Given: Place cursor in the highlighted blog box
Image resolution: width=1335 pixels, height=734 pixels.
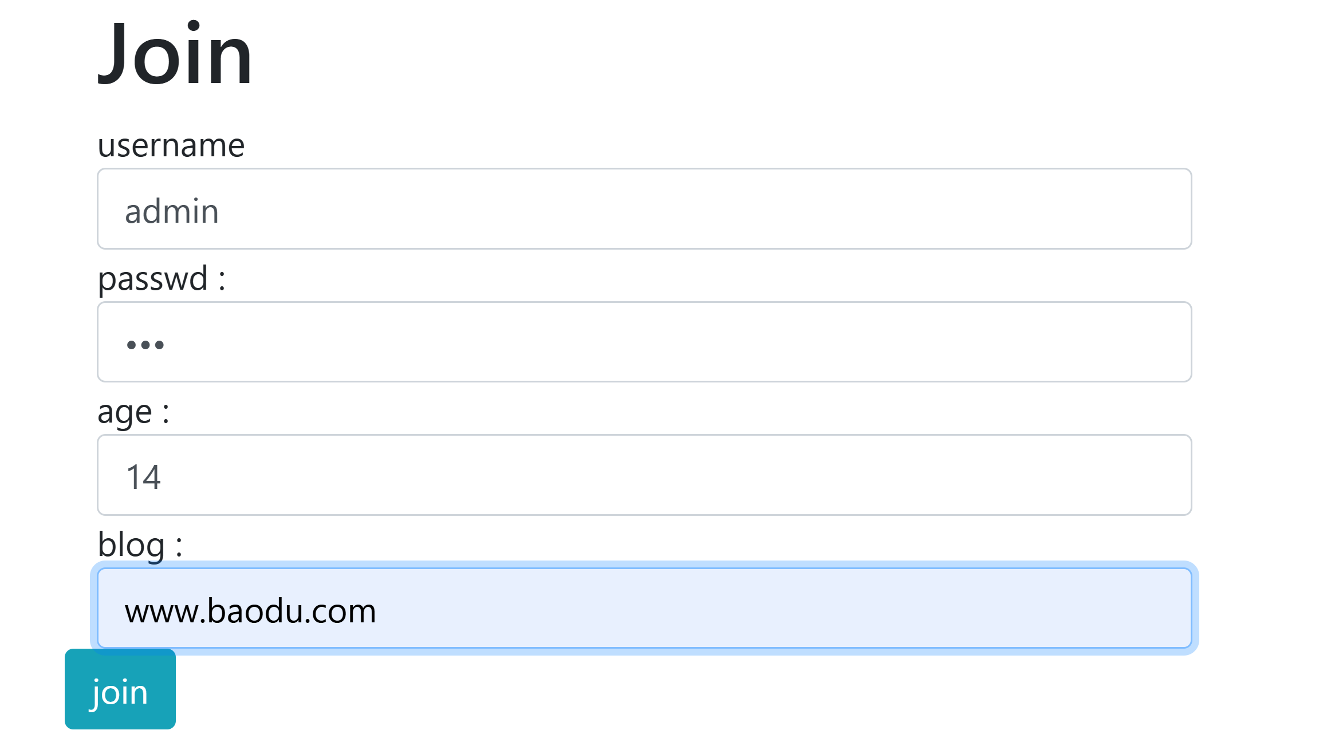Looking at the screenshot, I should tap(745, 608).
